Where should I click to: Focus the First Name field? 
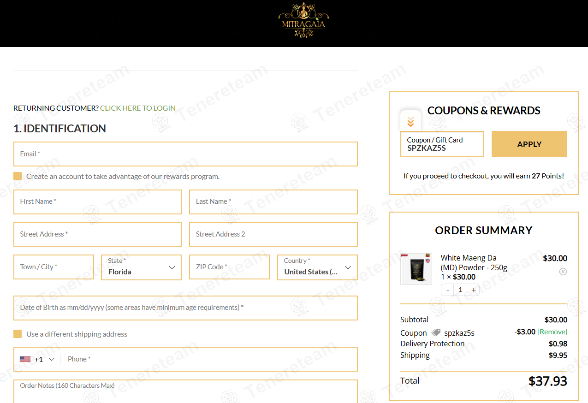[97, 202]
